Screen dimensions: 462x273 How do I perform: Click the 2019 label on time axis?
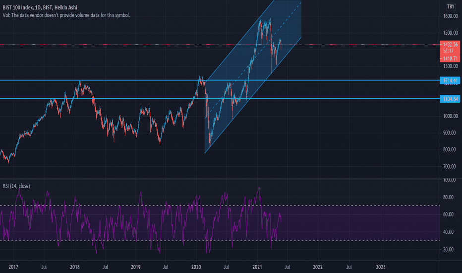tap(135, 267)
